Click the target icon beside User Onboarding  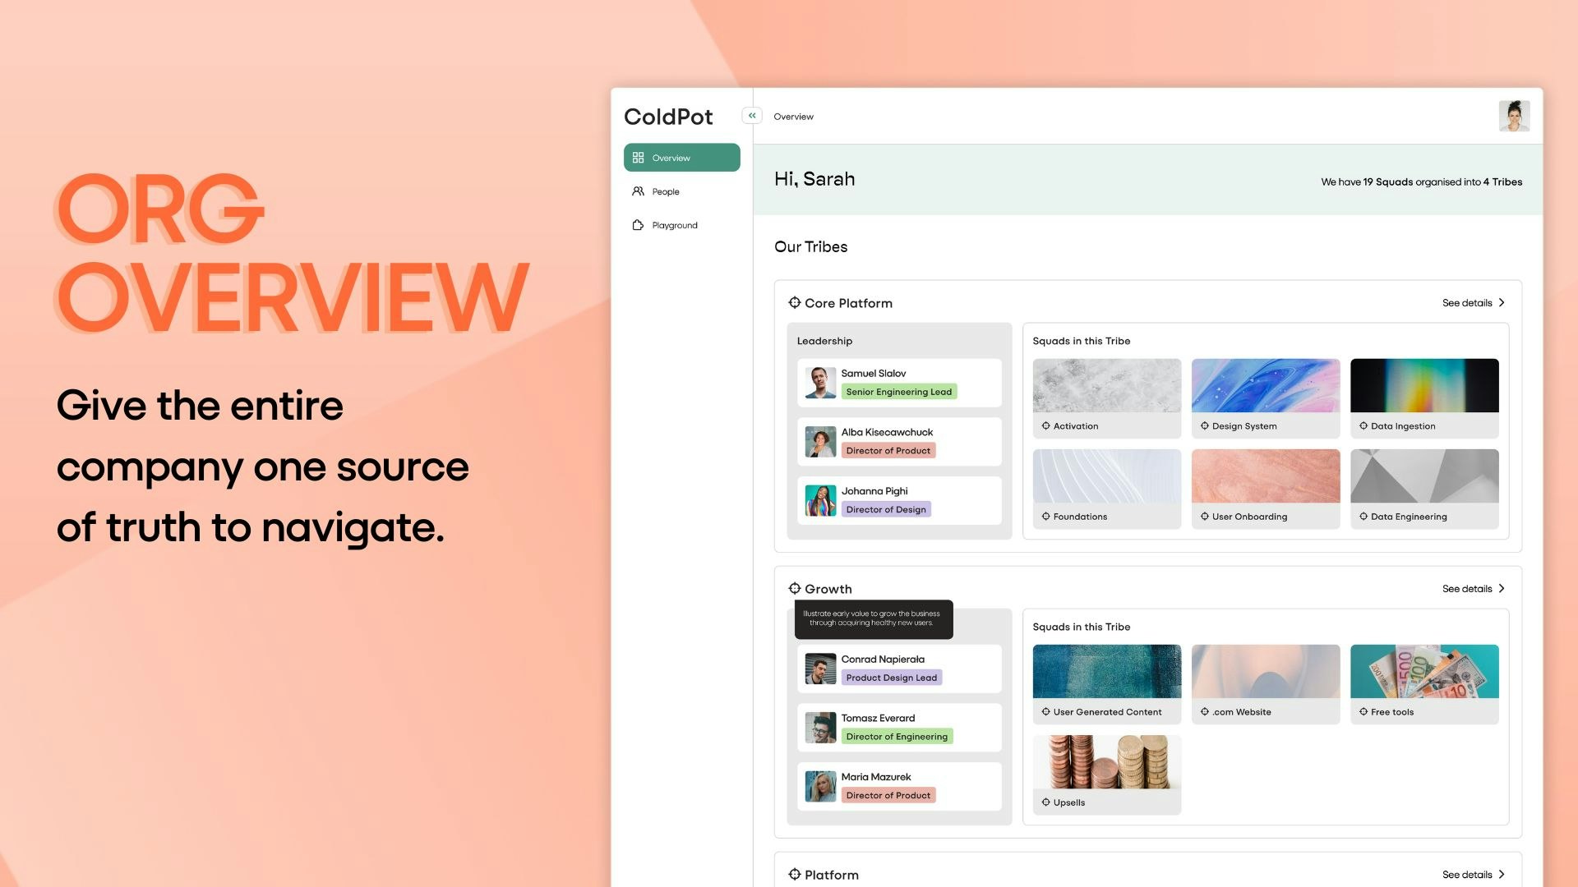[x=1204, y=516]
